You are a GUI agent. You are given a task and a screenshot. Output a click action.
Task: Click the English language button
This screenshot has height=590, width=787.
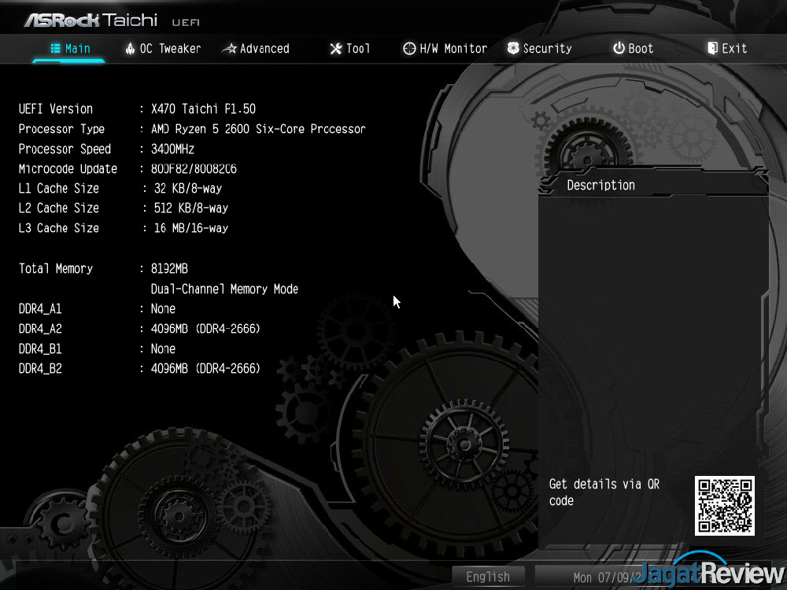pyautogui.click(x=488, y=577)
